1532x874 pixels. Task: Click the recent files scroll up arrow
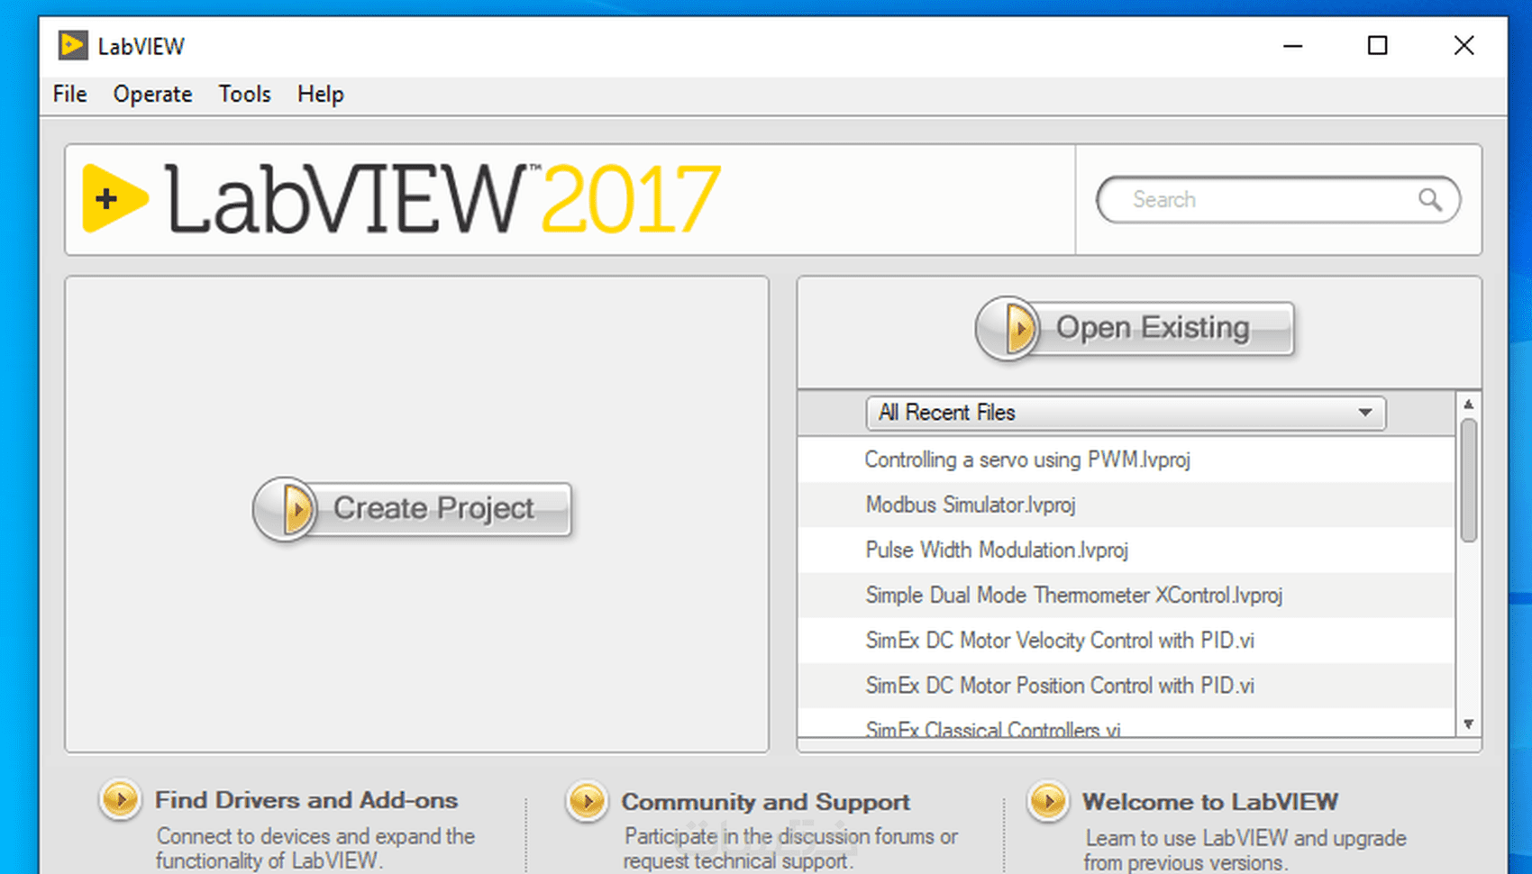click(x=1469, y=405)
